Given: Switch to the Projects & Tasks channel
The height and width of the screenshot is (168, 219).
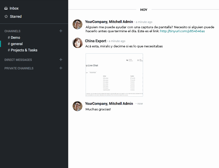Looking at the screenshot, I should click(x=24, y=50).
